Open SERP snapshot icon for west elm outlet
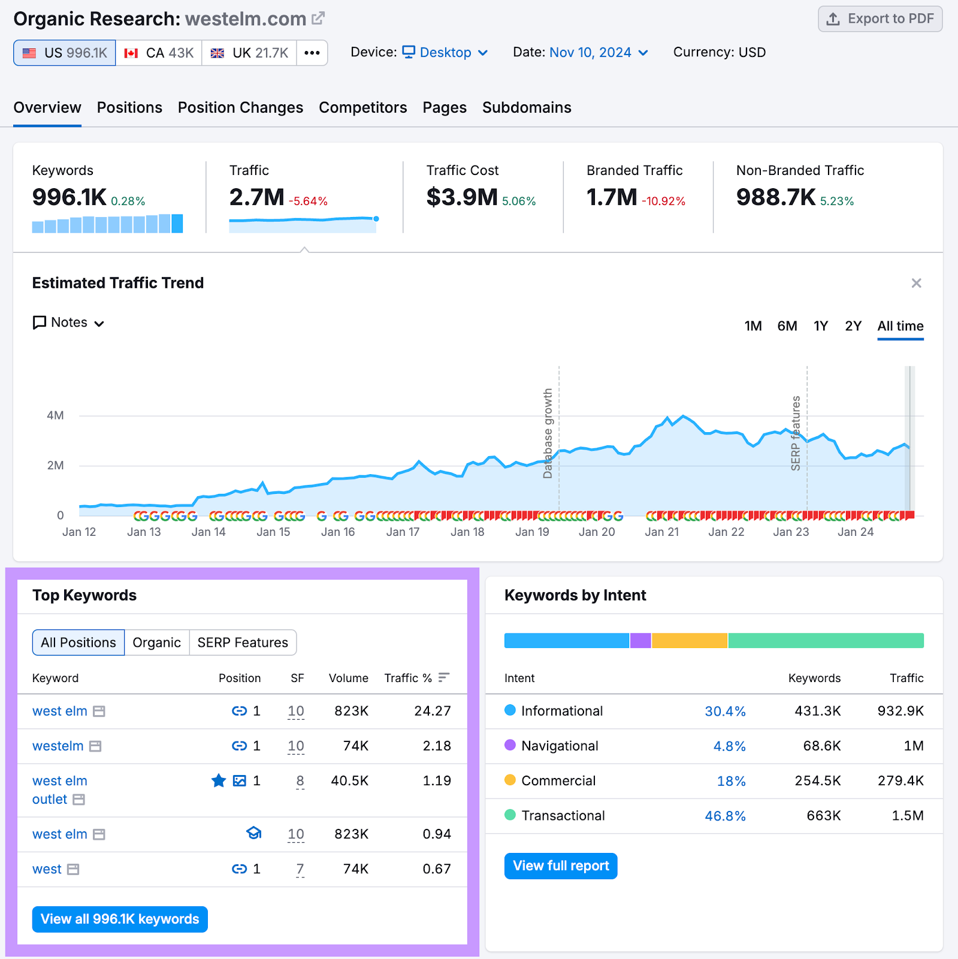Screen dimensions: 958x959 pyautogui.click(x=79, y=800)
